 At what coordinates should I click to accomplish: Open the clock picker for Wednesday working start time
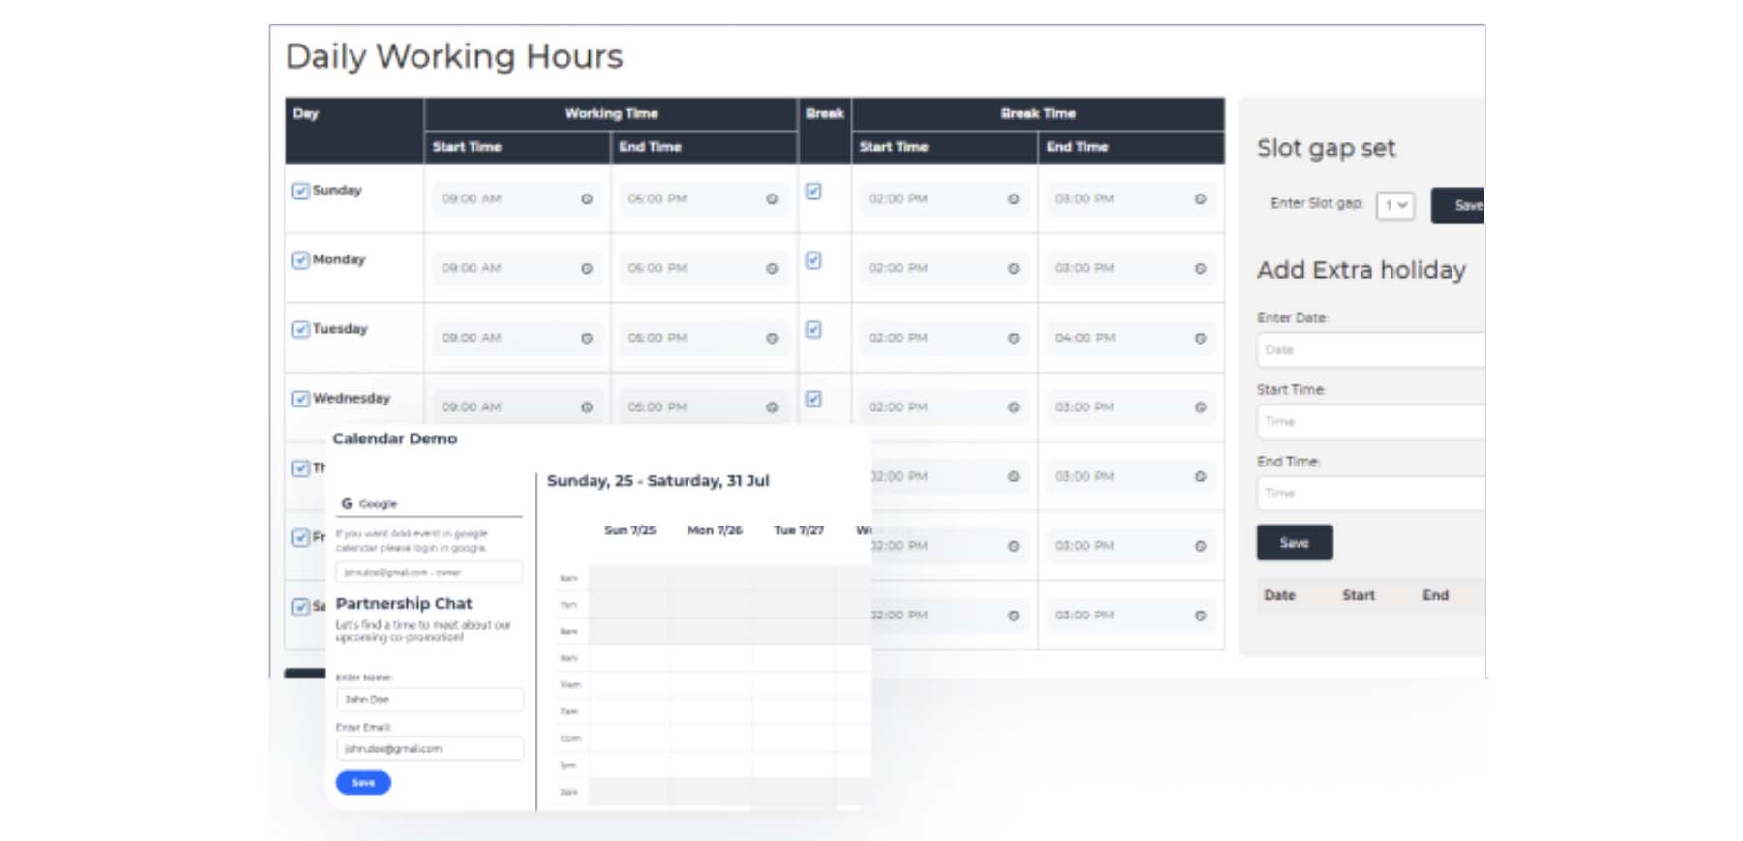coord(587,407)
